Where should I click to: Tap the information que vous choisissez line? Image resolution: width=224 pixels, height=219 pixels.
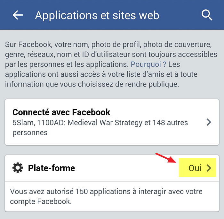(x=92, y=84)
